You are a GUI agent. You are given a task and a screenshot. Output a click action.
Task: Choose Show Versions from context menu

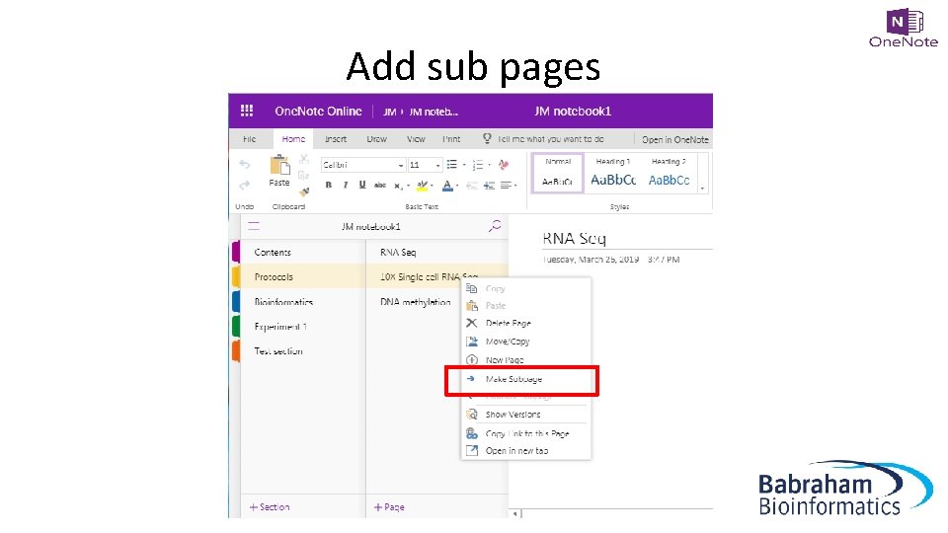pos(526,415)
